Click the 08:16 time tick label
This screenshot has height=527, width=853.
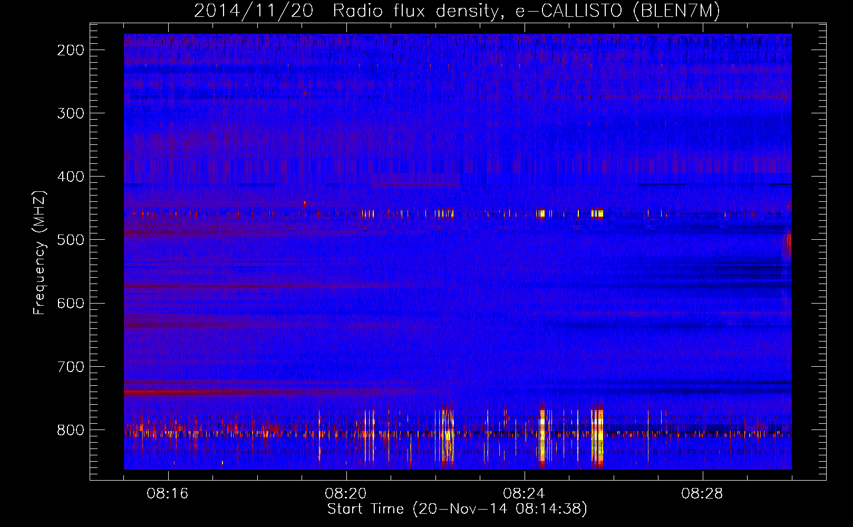pyautogui.click(x=168, y=494)
